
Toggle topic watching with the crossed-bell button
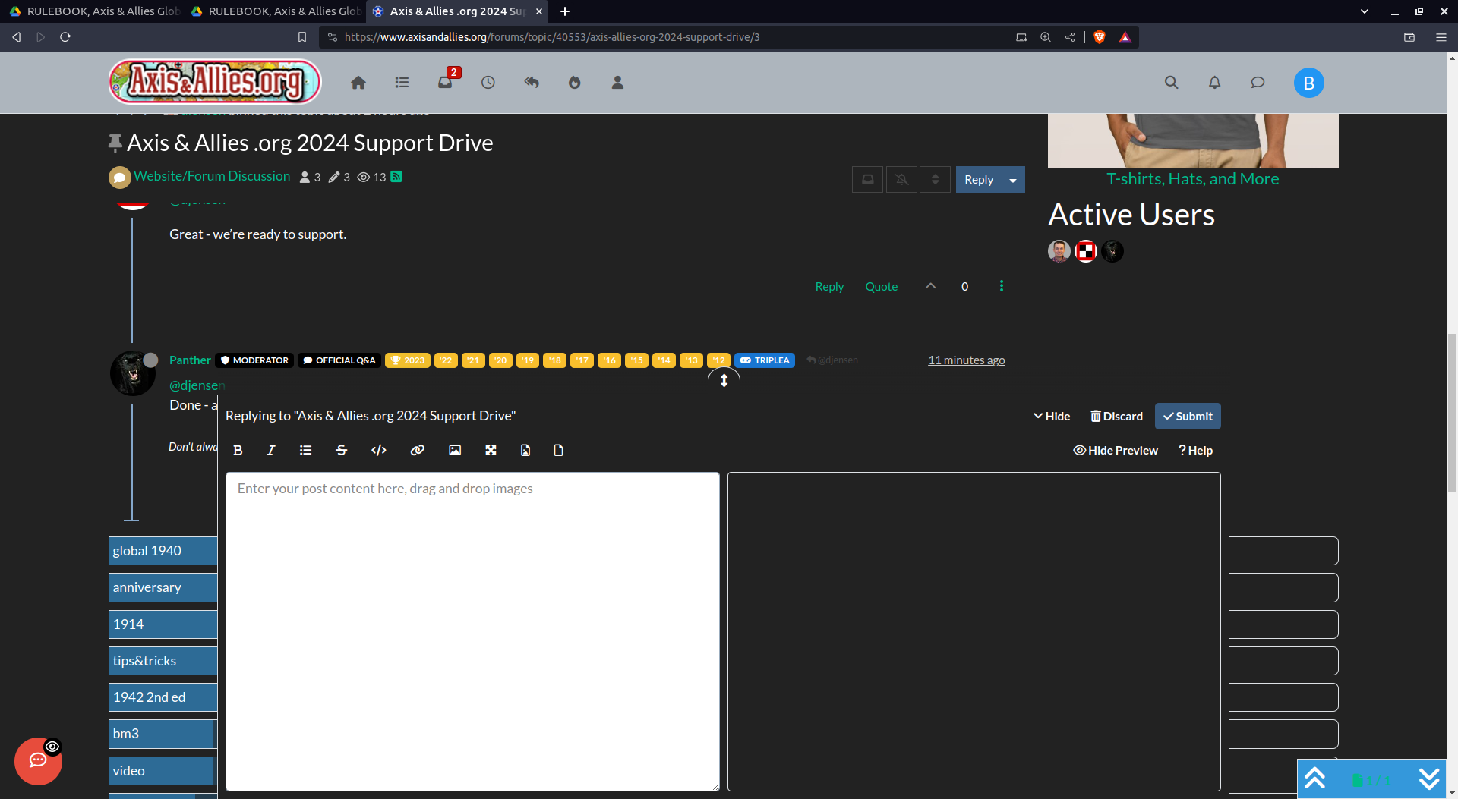tap(901, 180)
